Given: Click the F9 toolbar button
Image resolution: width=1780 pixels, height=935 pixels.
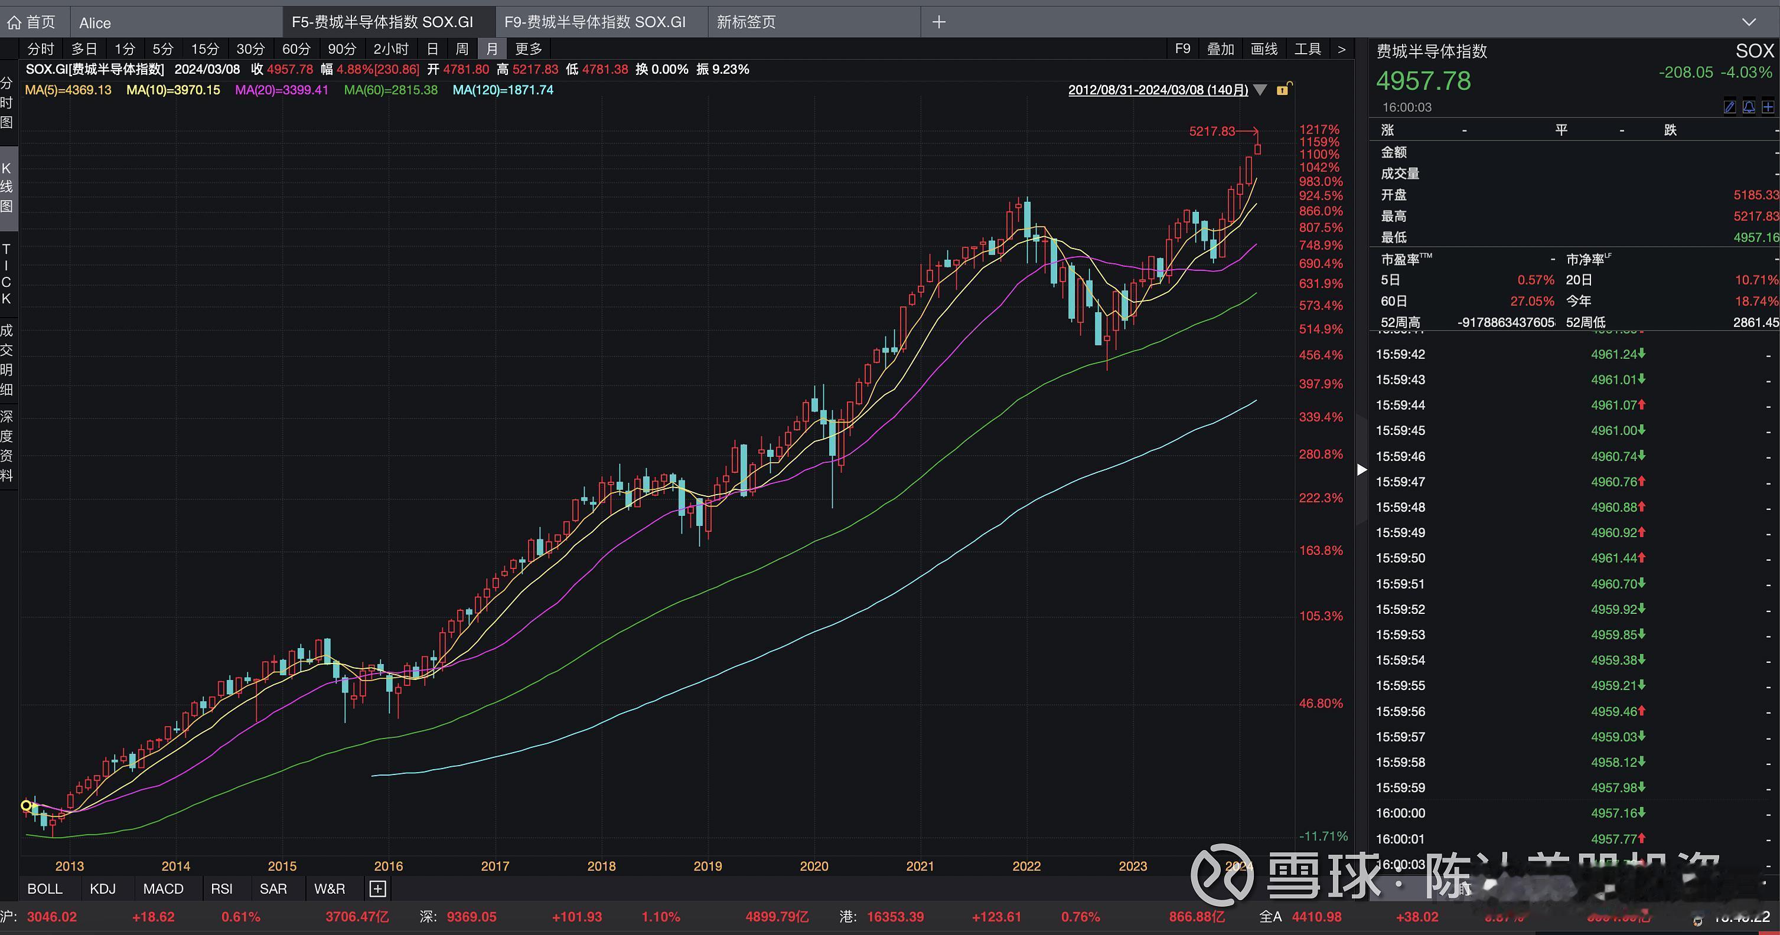Looking at the screenshot, I should (1182, 49).
